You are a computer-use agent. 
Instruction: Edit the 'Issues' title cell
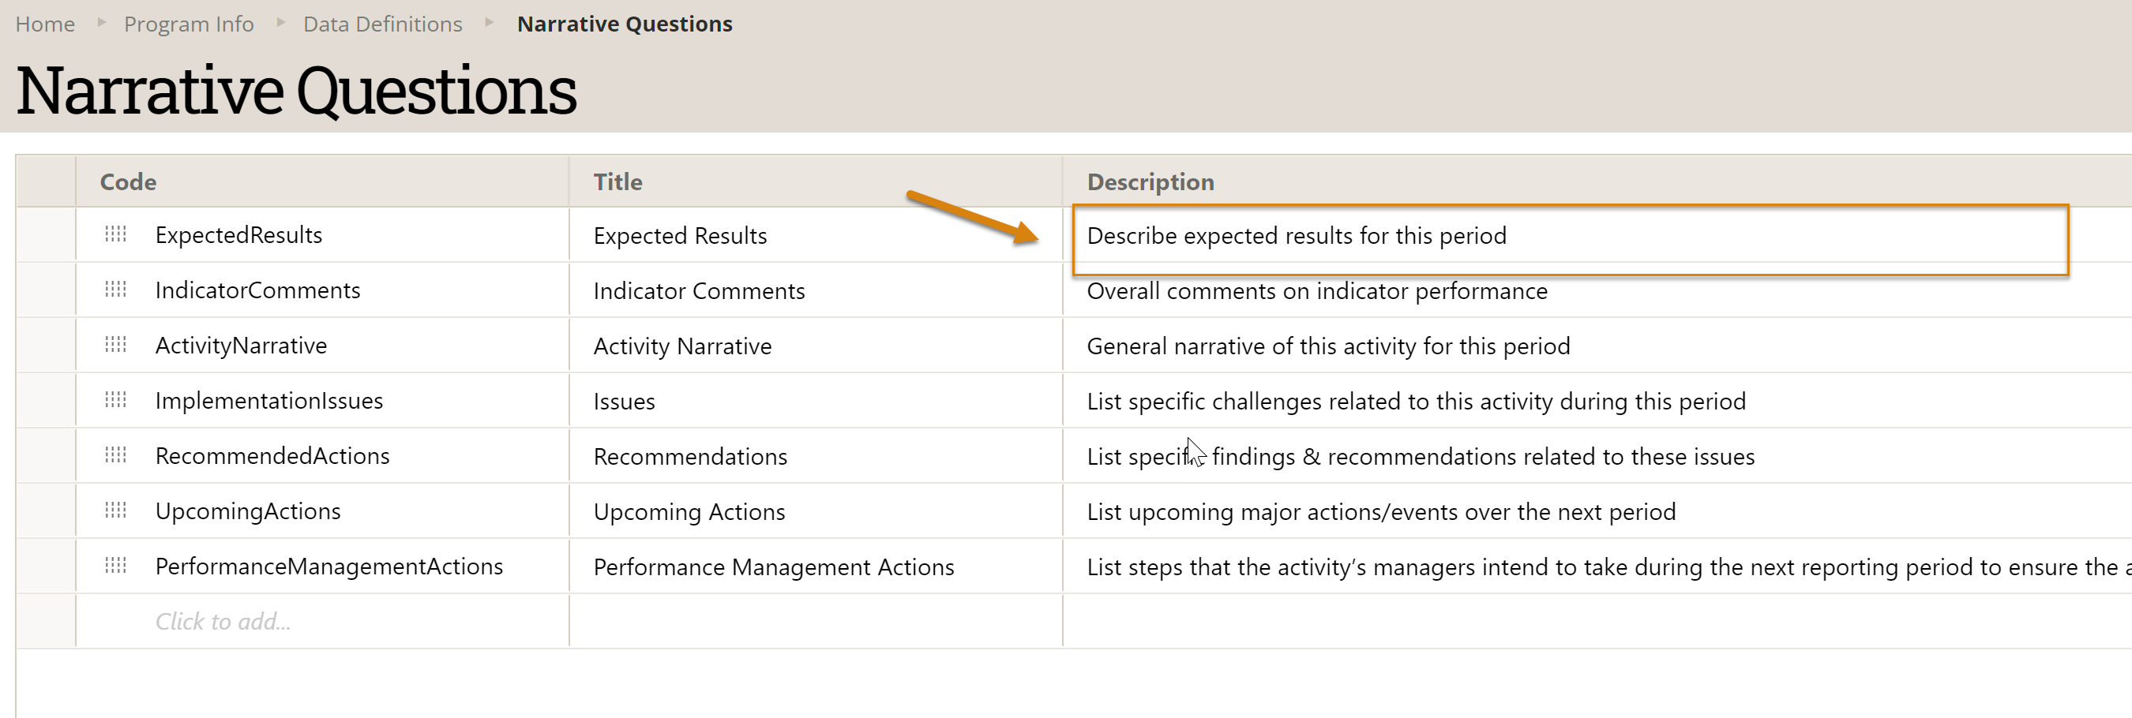click(x=624, y=401)
